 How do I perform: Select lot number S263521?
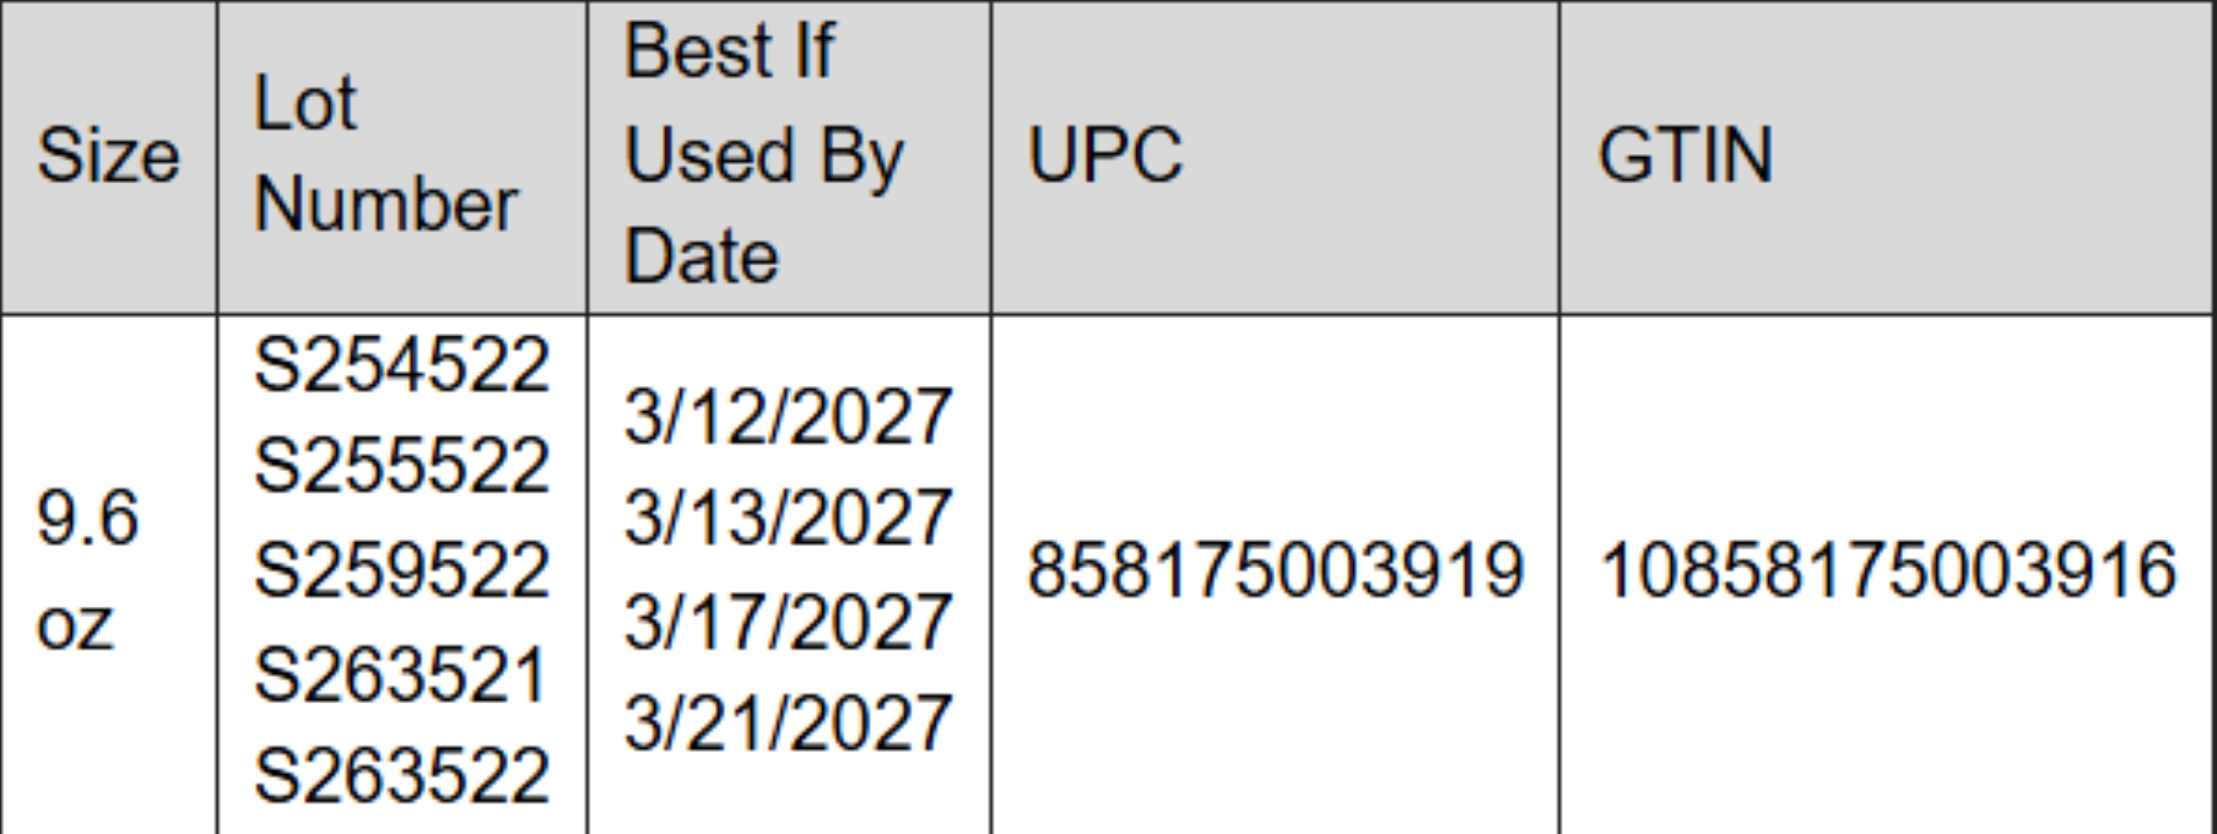point(400,675)
